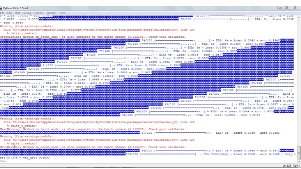Click the 'Ln: 128' status entry
This screenshot has height=169, width=301.
coord(286,166)
